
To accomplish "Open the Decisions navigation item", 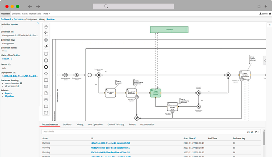I will pos(16,14).
